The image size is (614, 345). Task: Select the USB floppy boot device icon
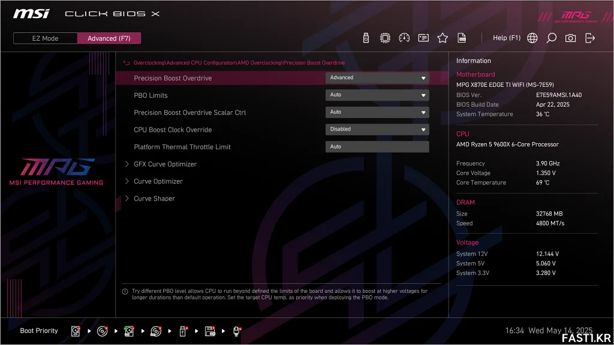pos(210,331)
